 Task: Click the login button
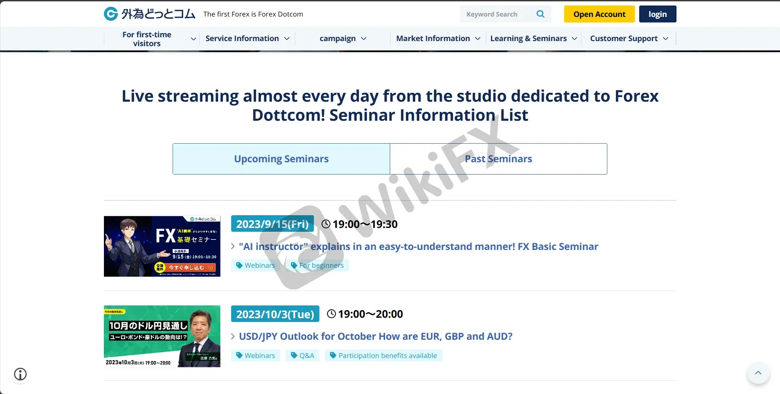(657, 14)
